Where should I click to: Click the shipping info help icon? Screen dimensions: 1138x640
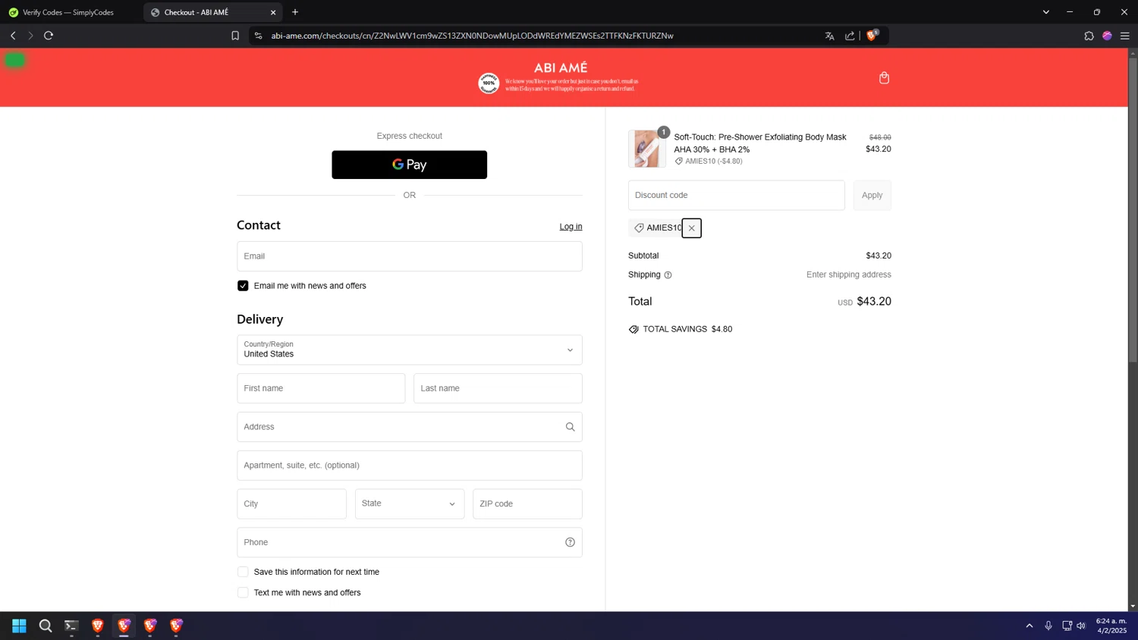[668, 275]
